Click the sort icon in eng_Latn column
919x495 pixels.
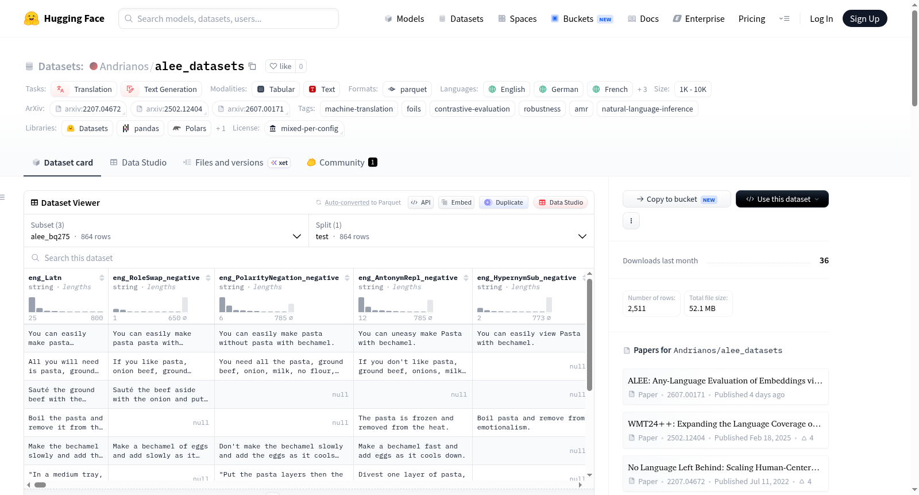tap(102, 278)
